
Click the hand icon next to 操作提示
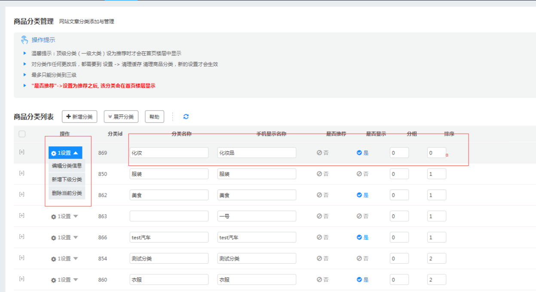tap(25, 40)
